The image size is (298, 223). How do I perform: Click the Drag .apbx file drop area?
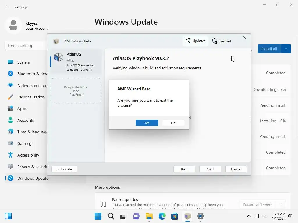tap(76, 91)
